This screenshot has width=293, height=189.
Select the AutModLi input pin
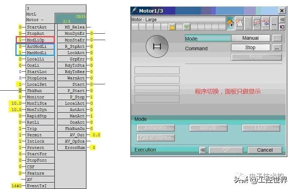click(x=40, y=46)
